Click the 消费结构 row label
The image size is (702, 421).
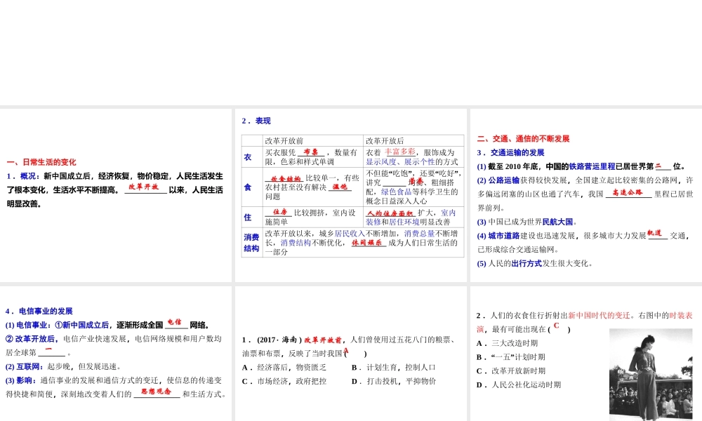click(x=251, y=243)
